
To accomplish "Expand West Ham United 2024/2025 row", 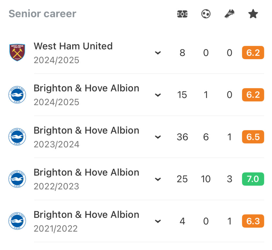I will 158,53.
